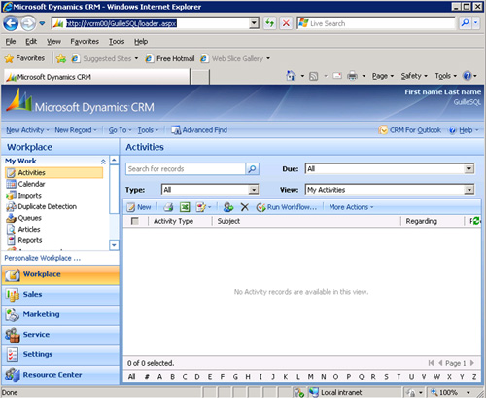486x398 pixels.
Task: Click Advanced Find
Action: coord(199,130)
